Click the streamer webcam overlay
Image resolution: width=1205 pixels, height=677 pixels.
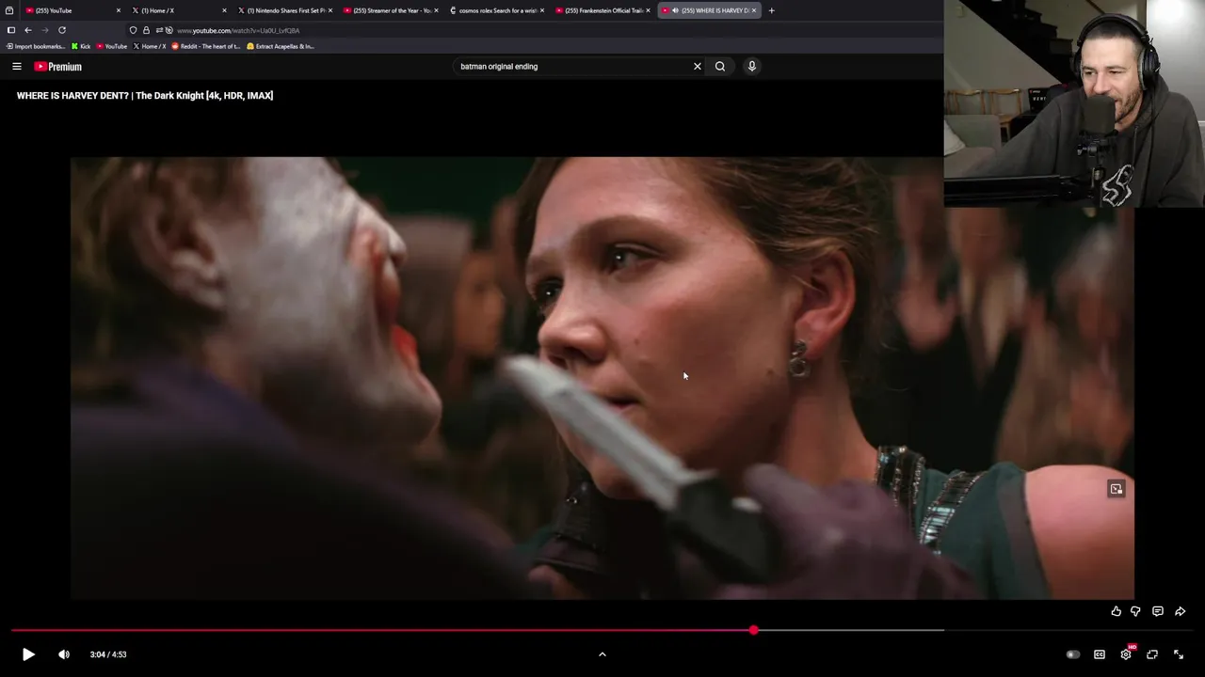[1074, 103]
